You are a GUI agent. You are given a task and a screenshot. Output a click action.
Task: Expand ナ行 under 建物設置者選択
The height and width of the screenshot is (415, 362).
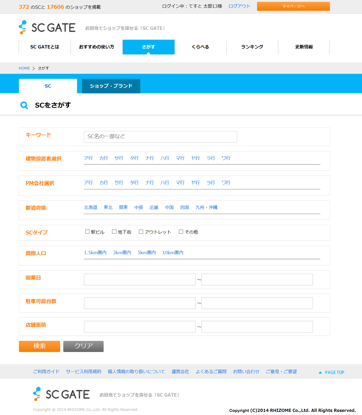(x=150, y=158)
